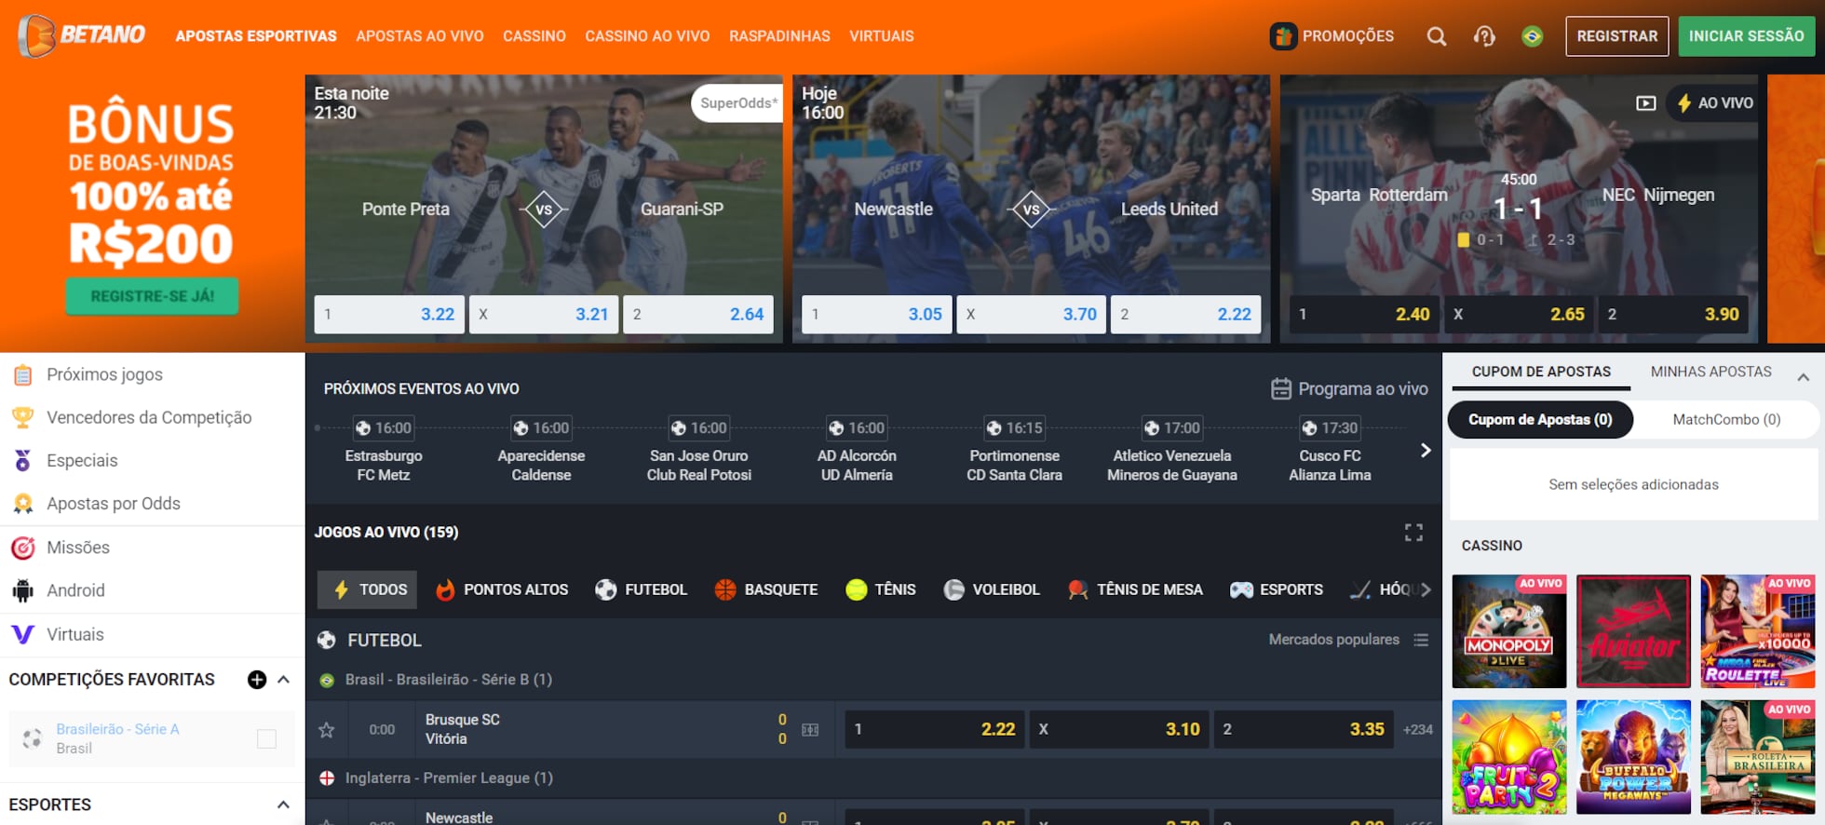This screenshot has width=1825, height=825.
Task: Favorite the Brusque SC vs Vitória match star
Action: (x=326, y=729)
